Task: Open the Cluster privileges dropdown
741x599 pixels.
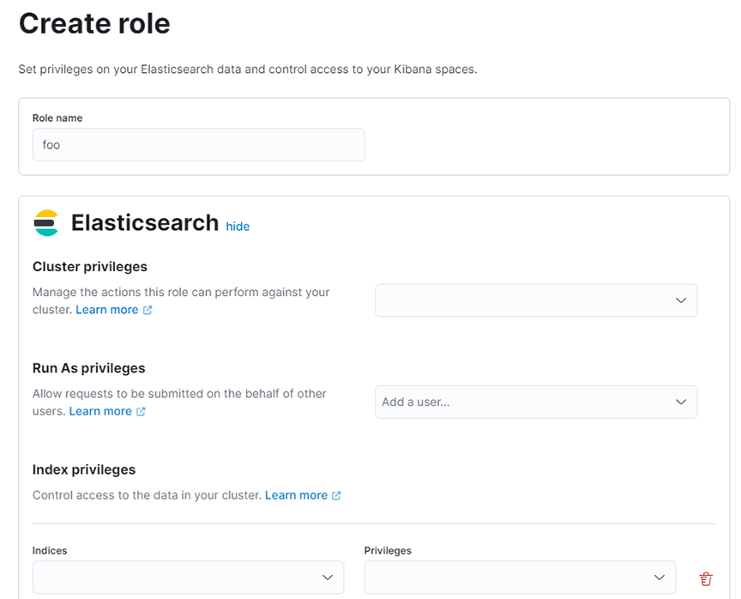Action: coord(536,300)
